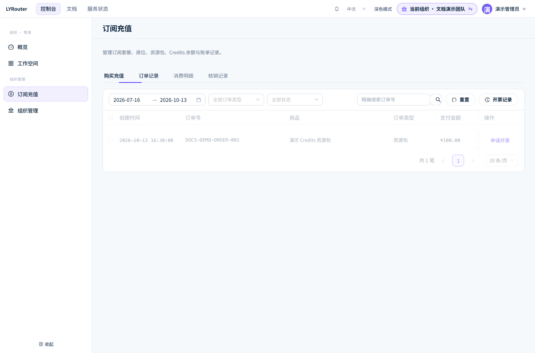Image resolution: width=535 pixels, height=353 pixels.
Task: Click the notification bell icon
Action: pos(337,9)
